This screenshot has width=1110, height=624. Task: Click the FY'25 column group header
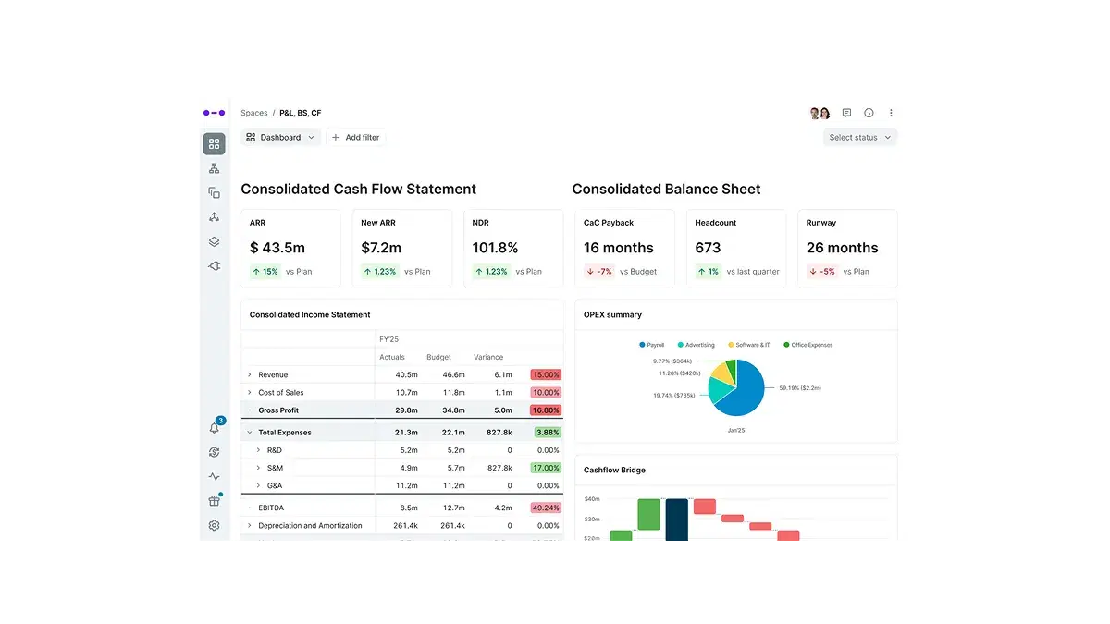388,339
